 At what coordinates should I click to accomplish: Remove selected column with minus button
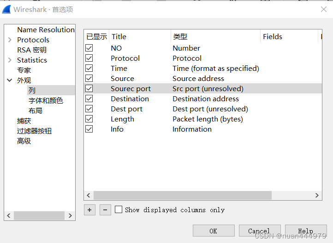[105, 210]
